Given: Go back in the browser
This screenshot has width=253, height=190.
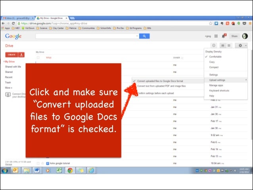Looking at the screenshot, I should (x=3, y=23).
